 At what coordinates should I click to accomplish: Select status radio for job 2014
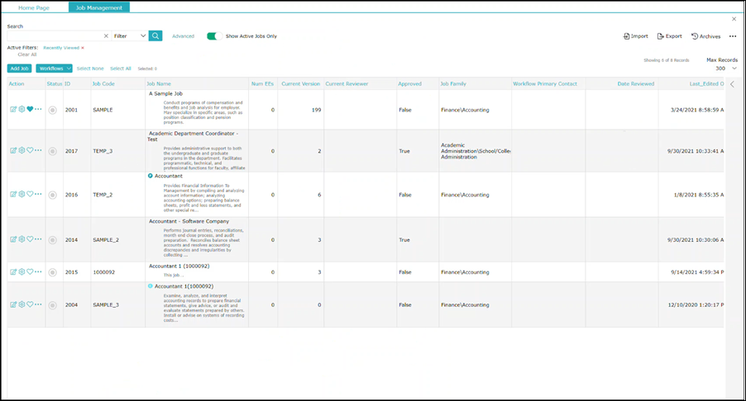tap(53, 240)
